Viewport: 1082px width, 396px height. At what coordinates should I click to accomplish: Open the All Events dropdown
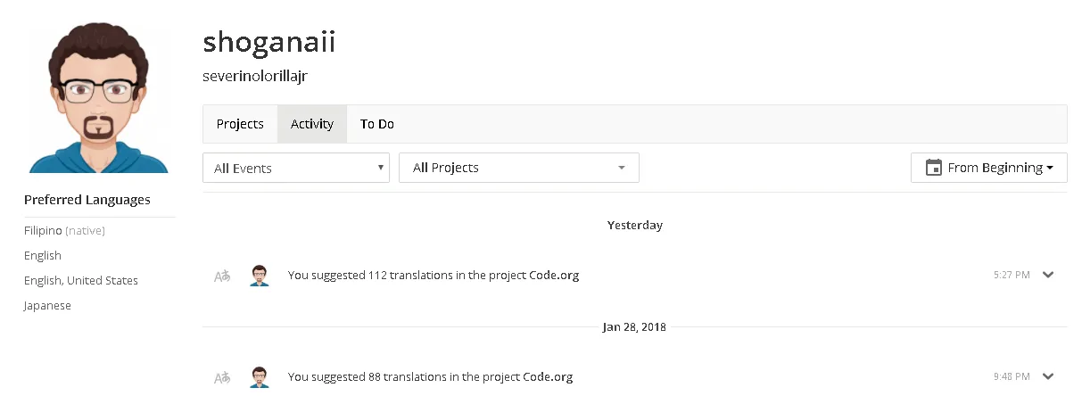[296, 168]
